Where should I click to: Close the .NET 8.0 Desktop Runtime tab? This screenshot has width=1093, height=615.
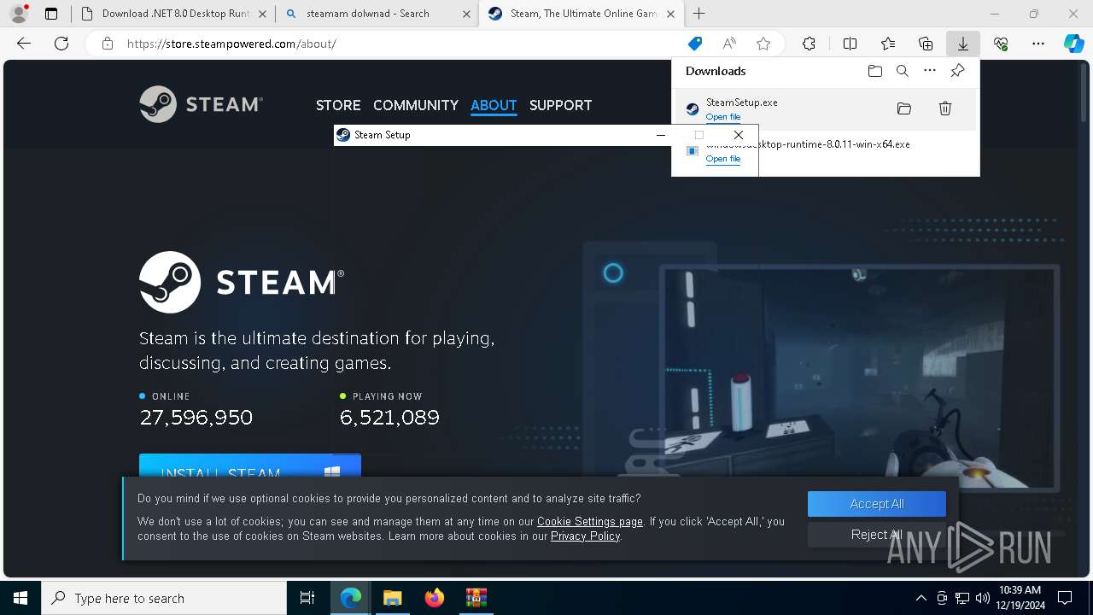262,14
